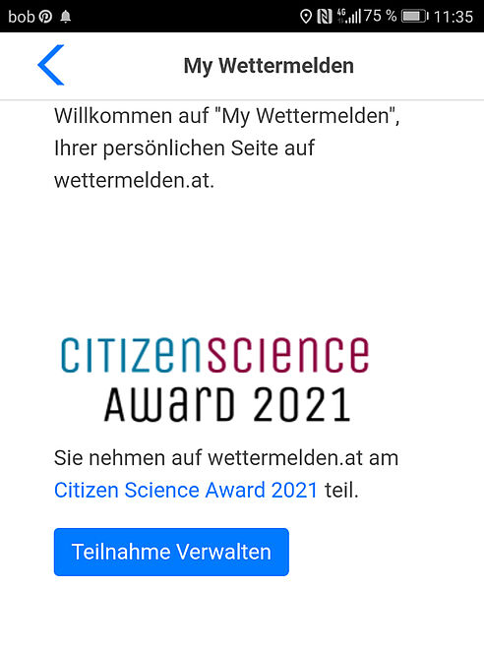484x645 pixels.
Task: Tap the word teil. after the link
Action: [341, 490]
